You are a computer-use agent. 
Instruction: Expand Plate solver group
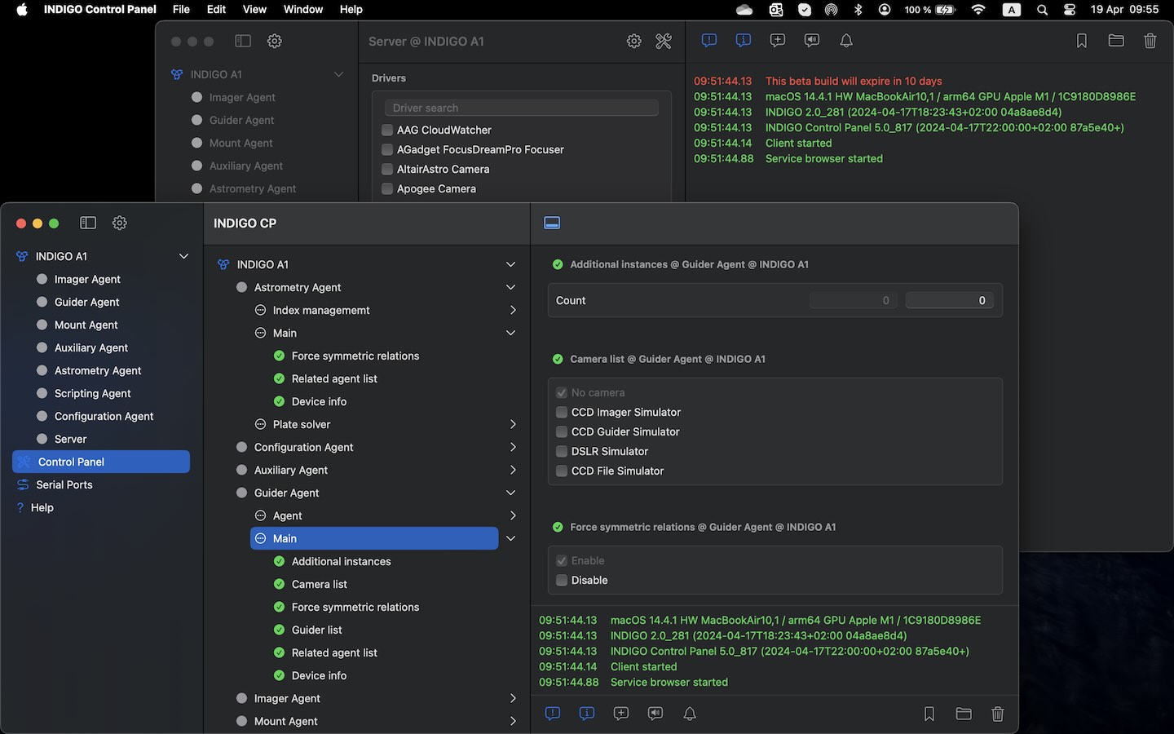tap(513, 424)
